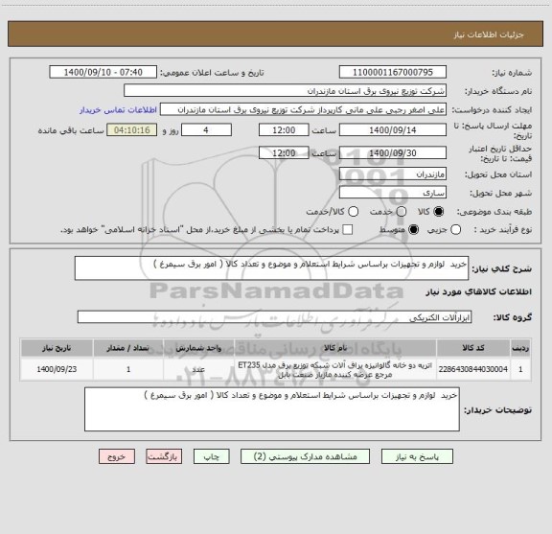
Task: Click the response deadline date 1400/09/14
Action: (393, 130)
